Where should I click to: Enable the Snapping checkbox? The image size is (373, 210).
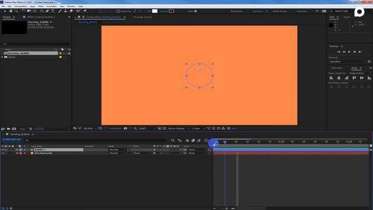click(x=118, y=11)
